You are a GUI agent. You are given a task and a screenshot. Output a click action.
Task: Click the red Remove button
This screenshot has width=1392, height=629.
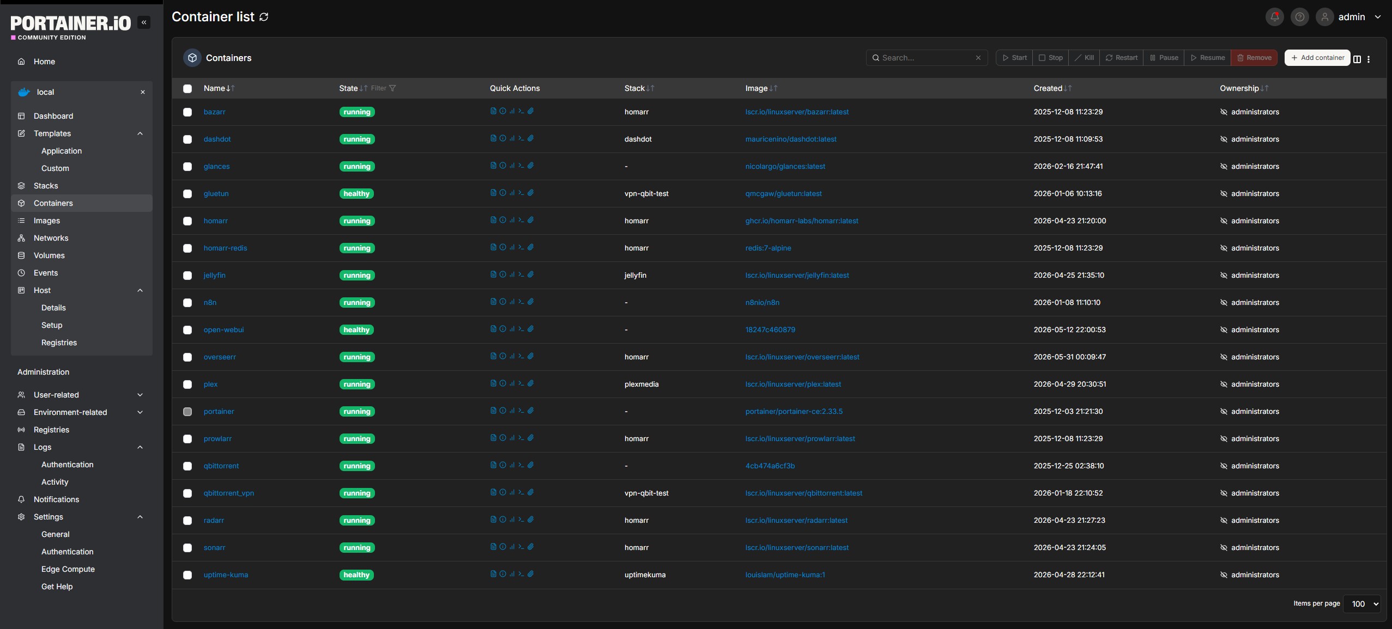click(x=1254, y=58)
